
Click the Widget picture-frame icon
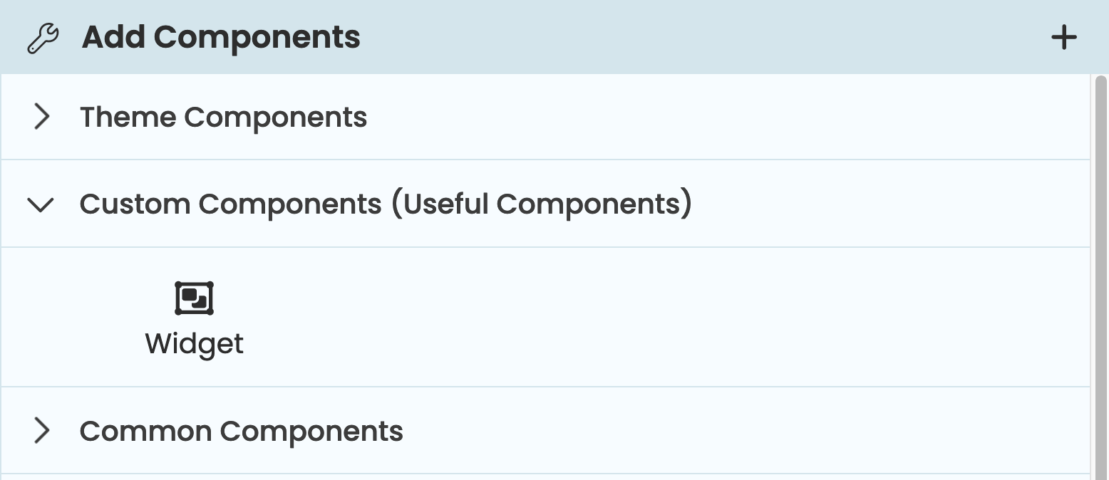[194, 298]
